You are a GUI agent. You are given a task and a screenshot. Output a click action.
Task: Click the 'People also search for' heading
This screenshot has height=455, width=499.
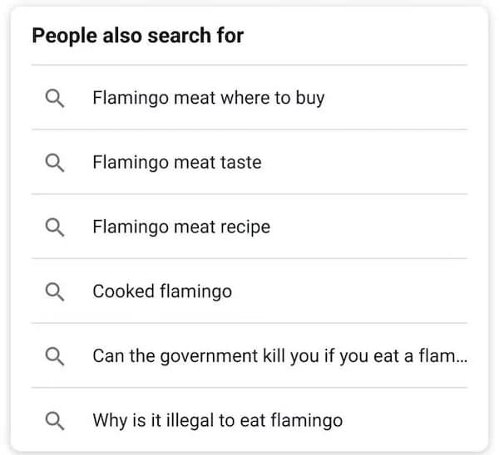137,37
